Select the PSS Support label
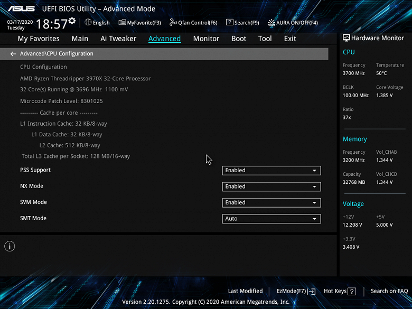Viewport: 412px width, 309px height. [x=35, y=170]
